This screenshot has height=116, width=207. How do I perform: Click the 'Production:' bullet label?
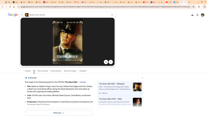pos(32,102)
